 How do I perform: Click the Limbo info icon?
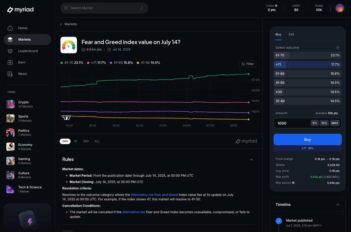point(276,5)
